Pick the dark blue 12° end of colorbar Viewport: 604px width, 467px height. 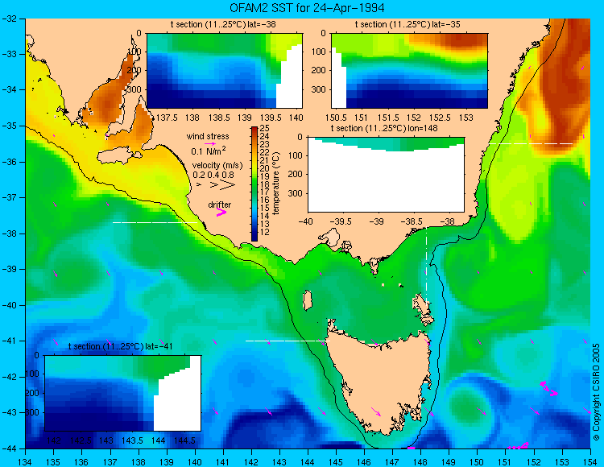[254, 237]
